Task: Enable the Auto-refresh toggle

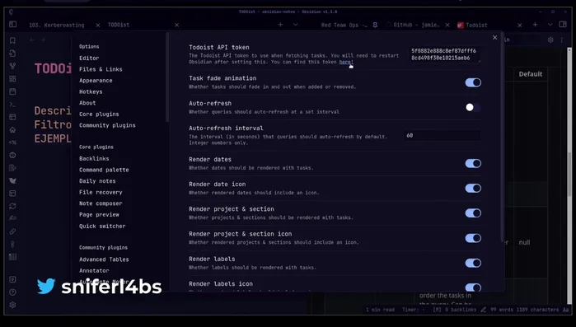Action: coord(473,107)
